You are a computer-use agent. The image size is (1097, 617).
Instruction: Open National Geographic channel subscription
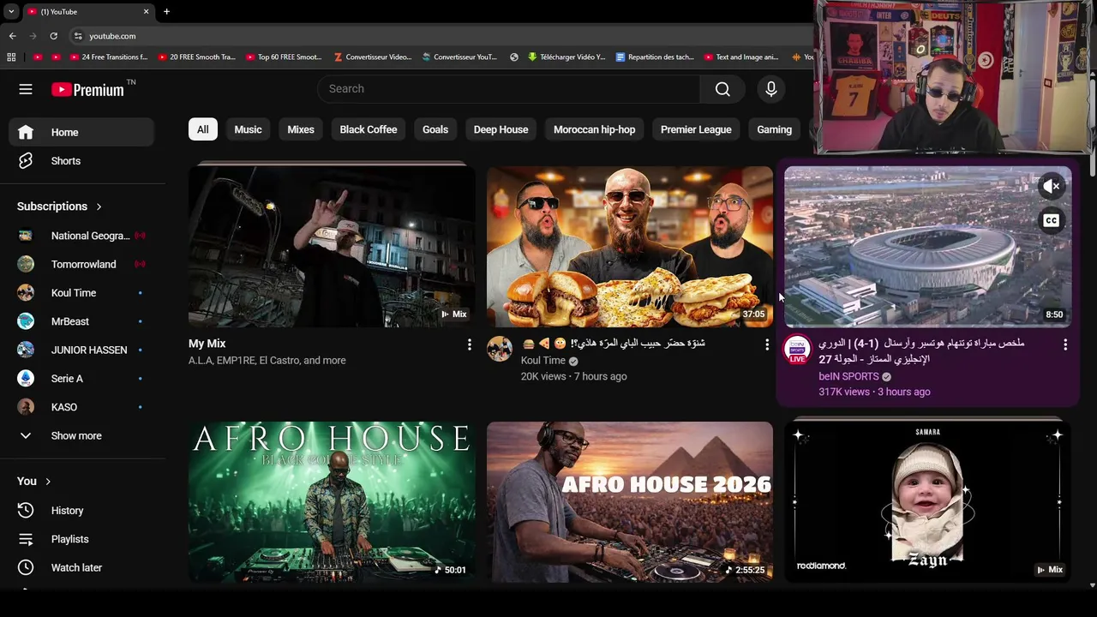[x=81, y=236]
